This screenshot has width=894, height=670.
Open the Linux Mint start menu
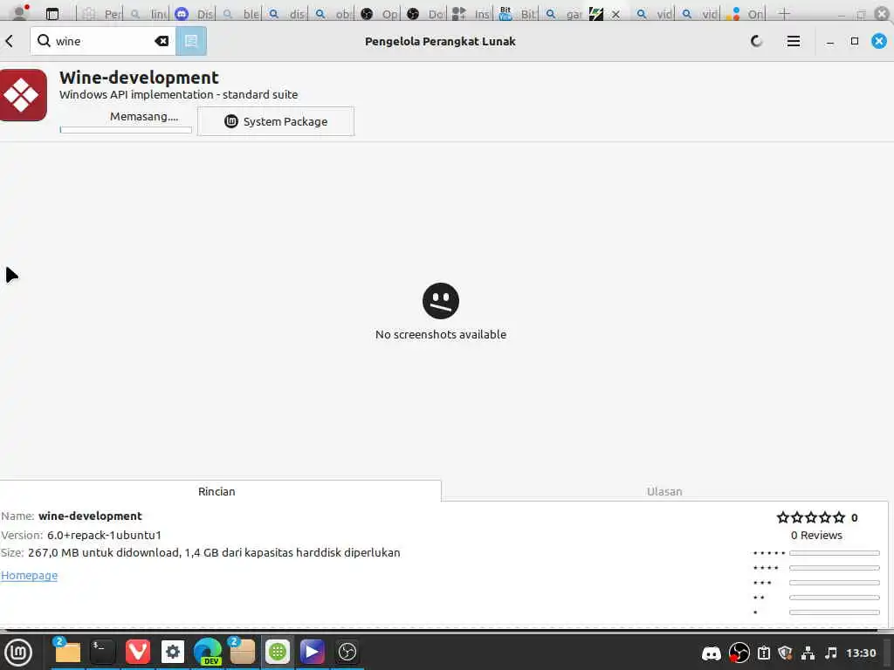click(x=18, y=653)
